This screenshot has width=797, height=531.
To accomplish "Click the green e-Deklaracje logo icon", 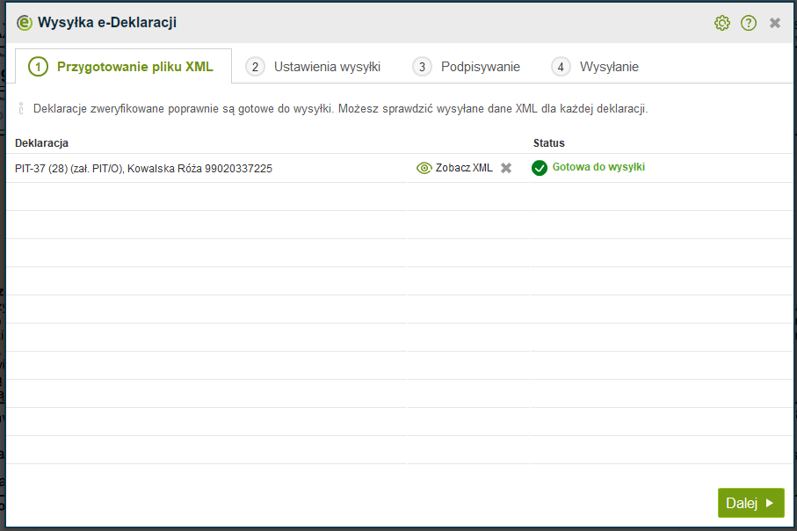I will coord(25,23).
